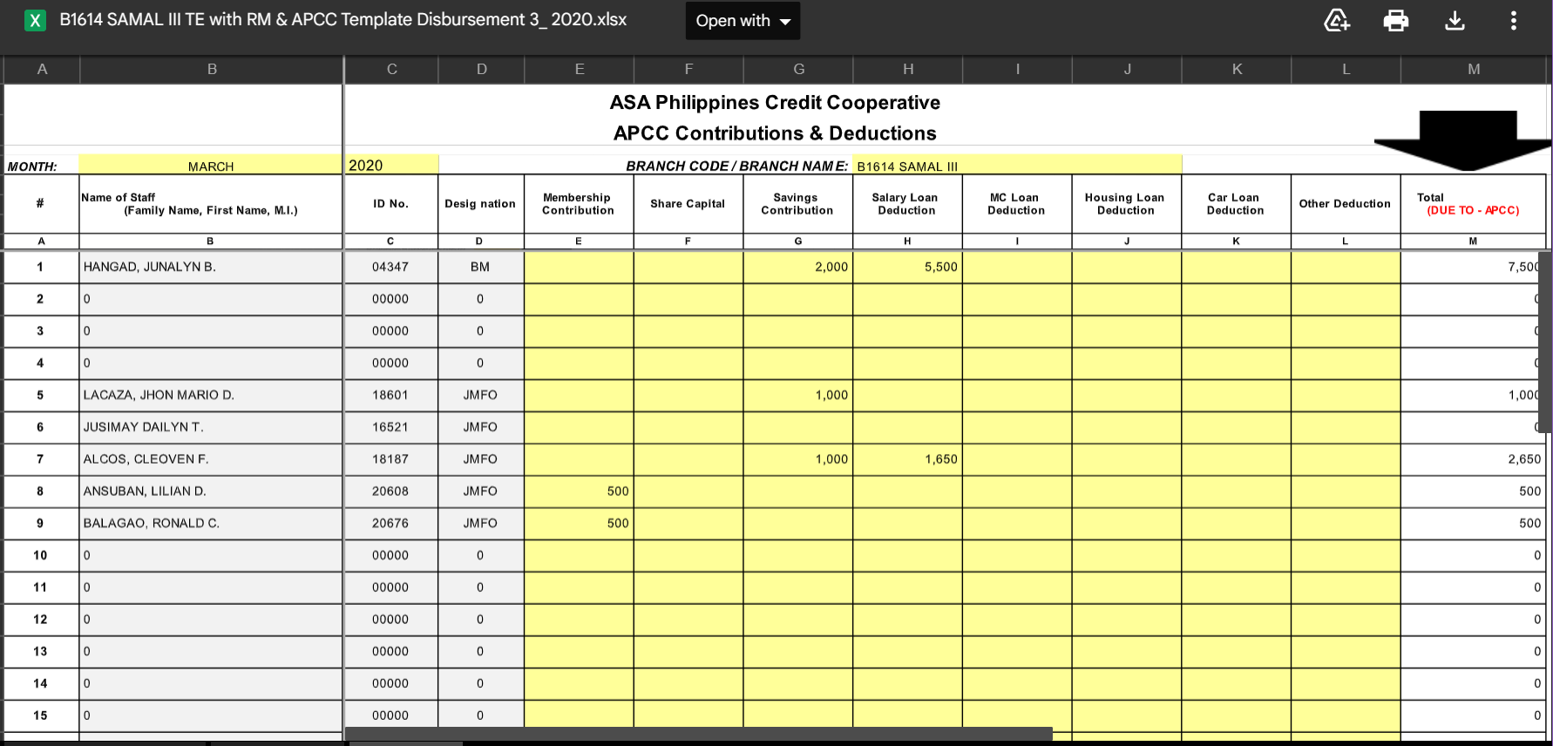Click the 2020 year cell
The image size is (1553, 746).
click(x=391, y=165)
